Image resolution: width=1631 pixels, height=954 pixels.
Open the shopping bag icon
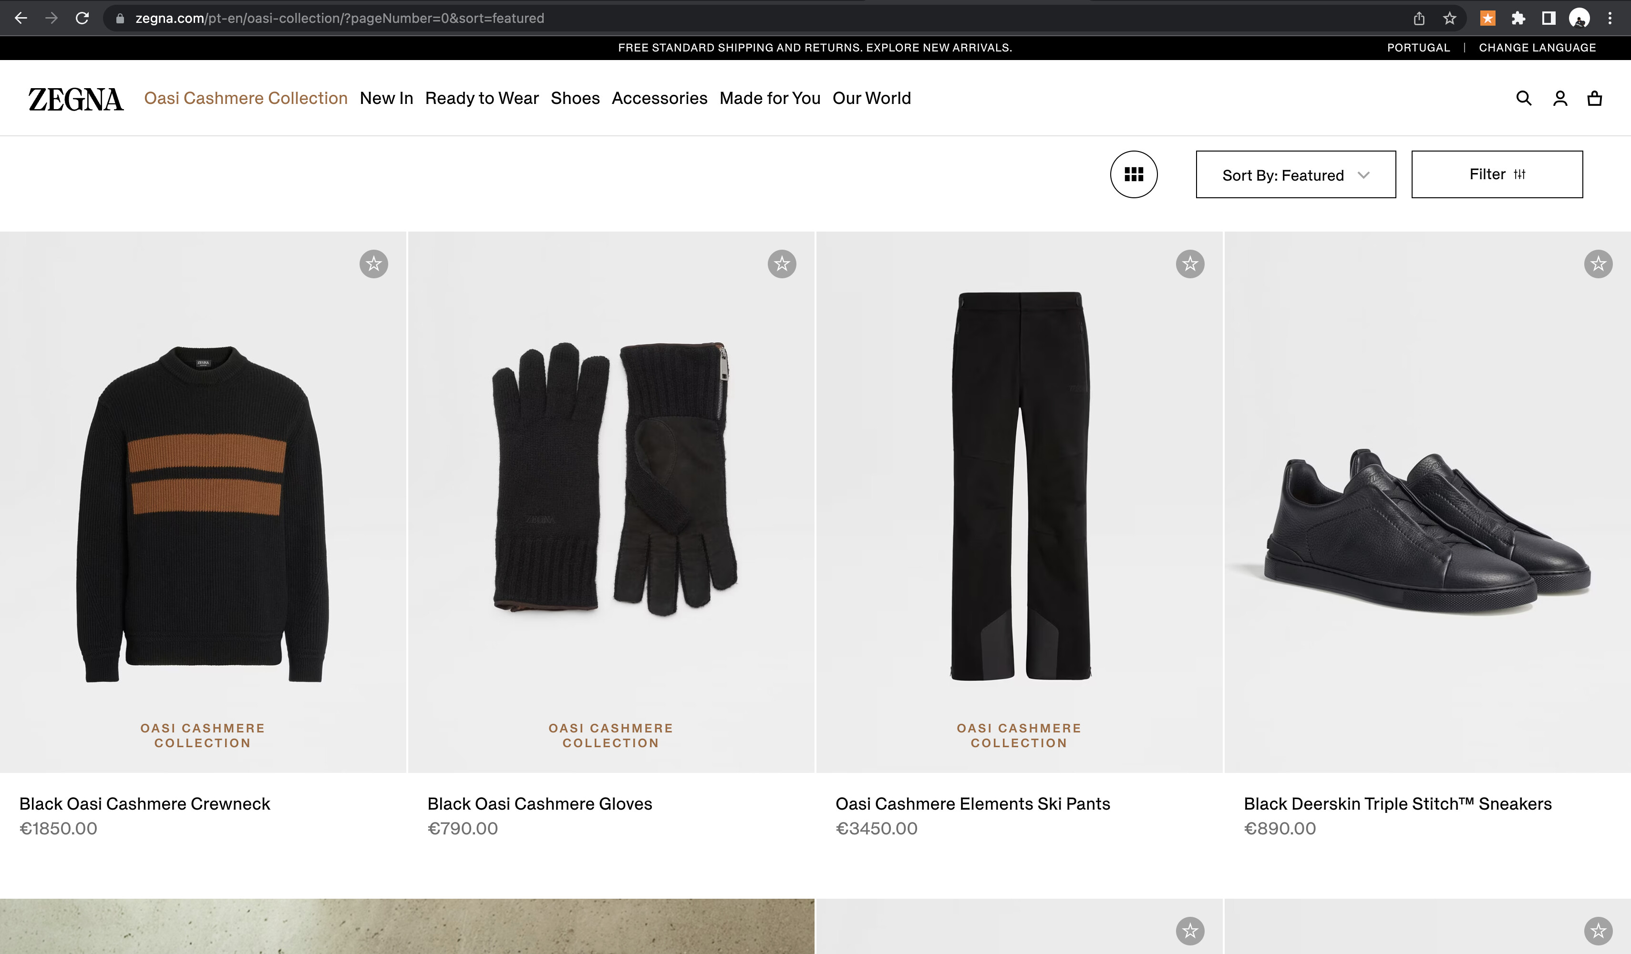pyautogui.click(x=1595, y=98)
